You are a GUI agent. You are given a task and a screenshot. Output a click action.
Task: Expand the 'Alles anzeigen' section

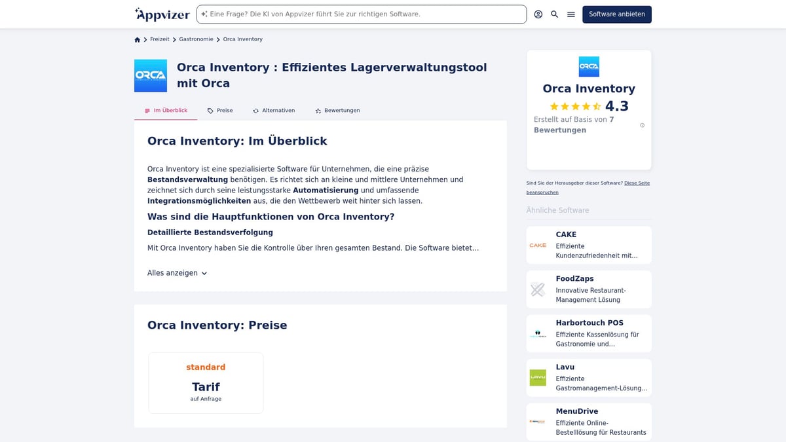tap(177, 273)
